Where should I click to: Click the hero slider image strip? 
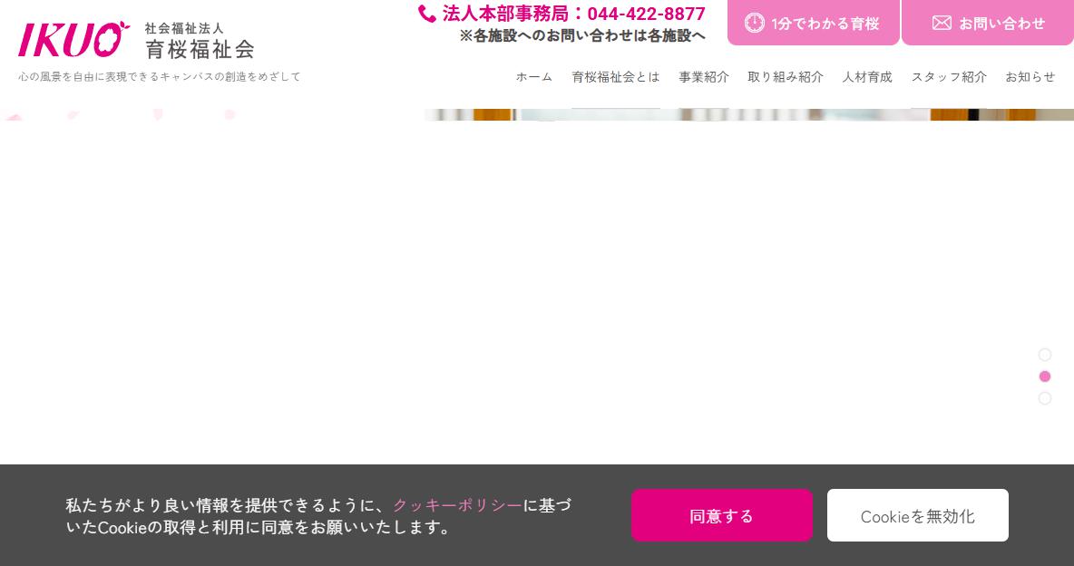pos(748,114)
